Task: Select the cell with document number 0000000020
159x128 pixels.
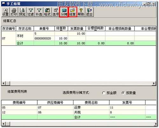Action: tap(44, 38)
